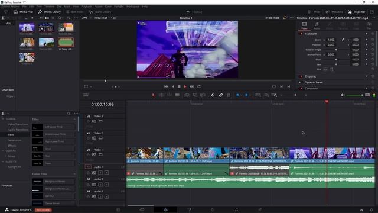This screenshot has height=213, width=378.
Task: Toggle the Composite section enable switch
Action: coord(301,88)
